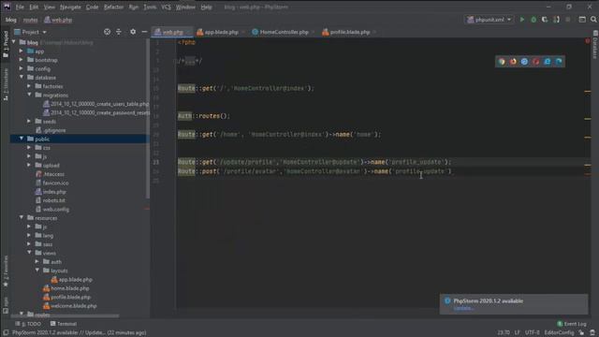Toggle read-only lock icon in status bar
The width and height of the screenshot is (599, 337).
coord(581,333)
